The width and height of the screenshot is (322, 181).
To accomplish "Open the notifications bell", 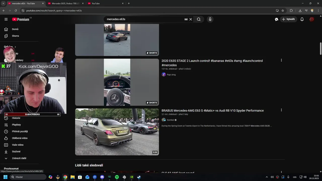I will pyautogui.click(x=302, y=19).
